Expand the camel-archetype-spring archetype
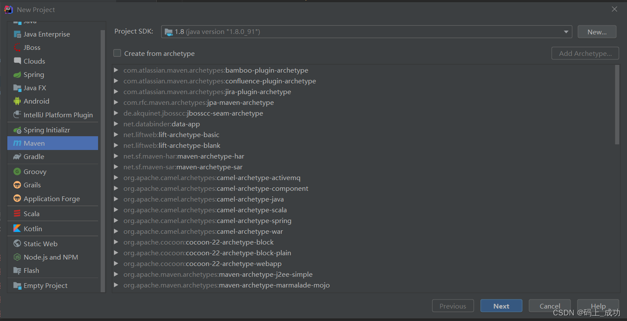 116,220
